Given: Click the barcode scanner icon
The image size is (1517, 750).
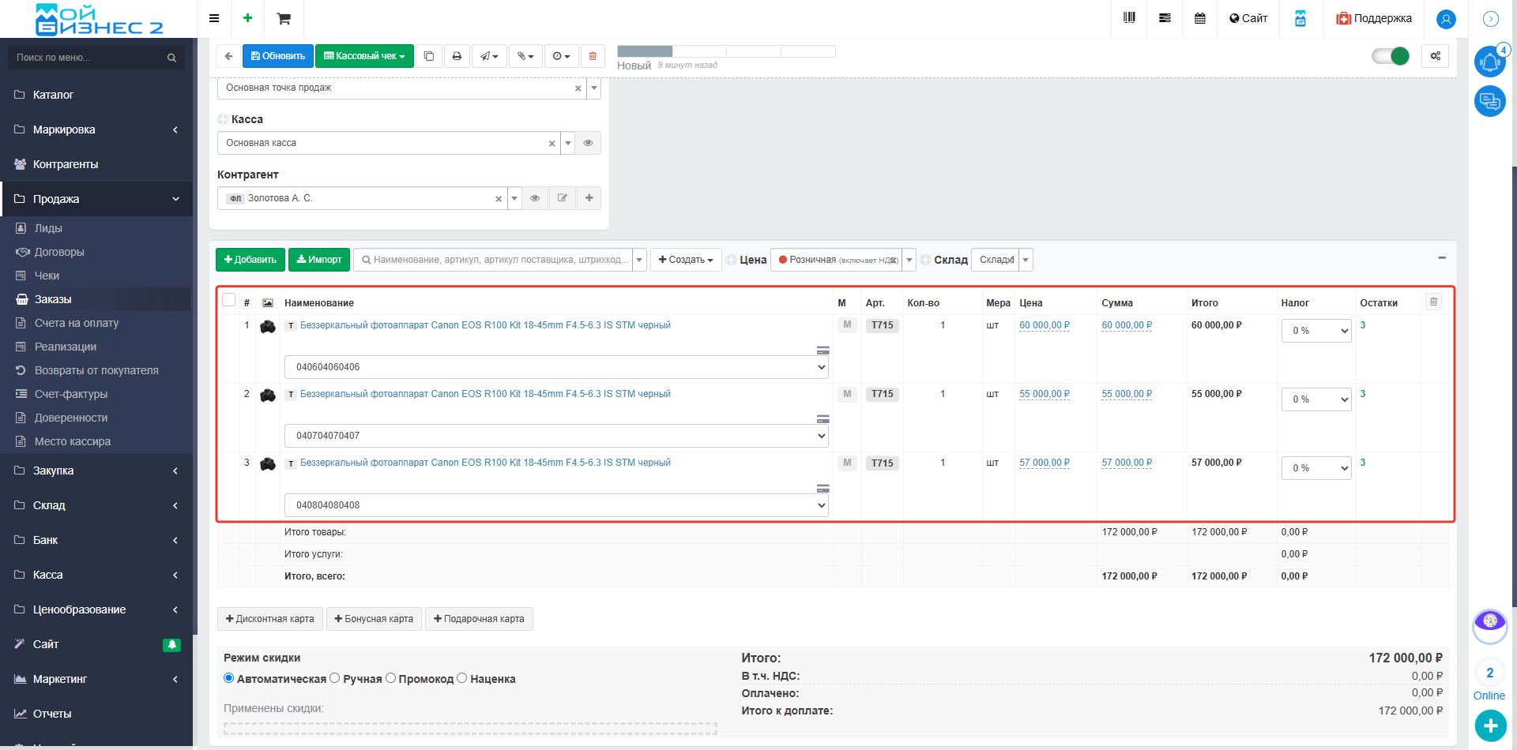Looking at the screenshot, I should pyautogui.click(x=1129, y=17).
